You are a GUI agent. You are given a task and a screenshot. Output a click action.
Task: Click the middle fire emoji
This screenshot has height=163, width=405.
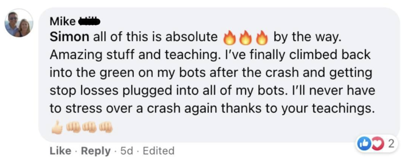(x=246, y=38)
